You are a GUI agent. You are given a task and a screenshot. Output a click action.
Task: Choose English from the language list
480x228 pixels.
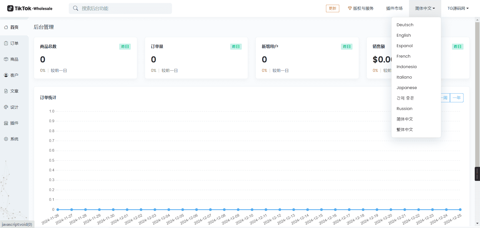point(403,35)
